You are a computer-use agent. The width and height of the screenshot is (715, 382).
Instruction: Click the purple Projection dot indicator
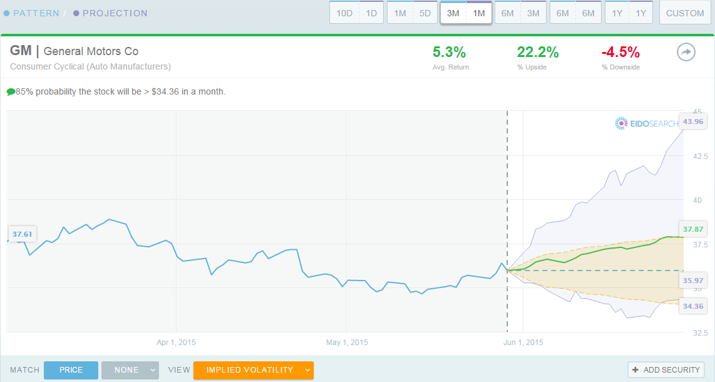pos(76,13)
